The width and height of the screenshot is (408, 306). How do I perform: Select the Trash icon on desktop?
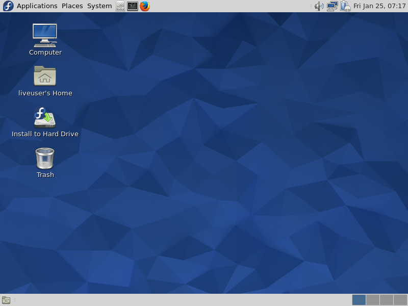(45, 158)
